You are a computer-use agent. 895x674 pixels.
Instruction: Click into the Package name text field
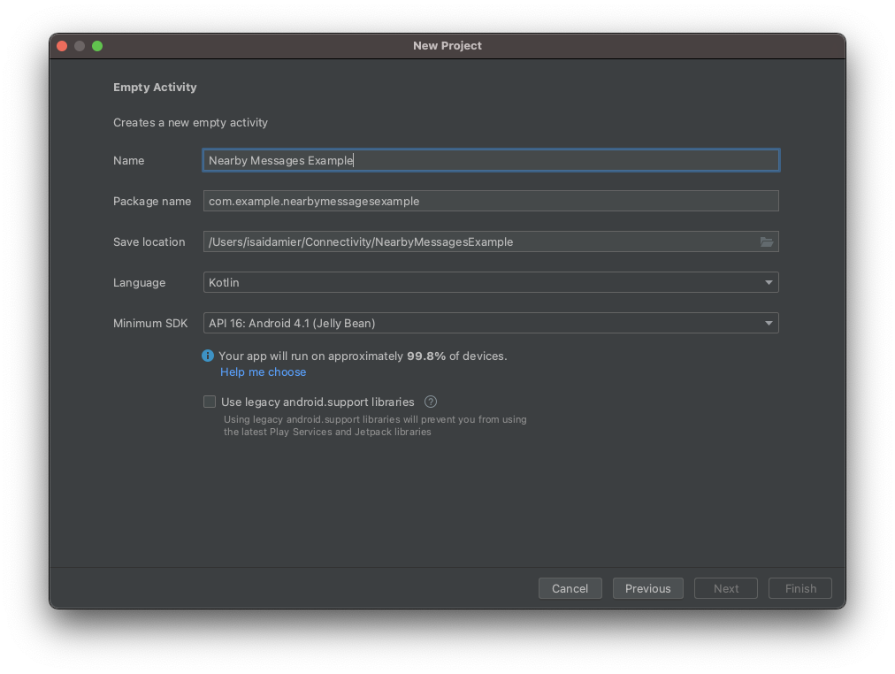(x=491, y=202)
